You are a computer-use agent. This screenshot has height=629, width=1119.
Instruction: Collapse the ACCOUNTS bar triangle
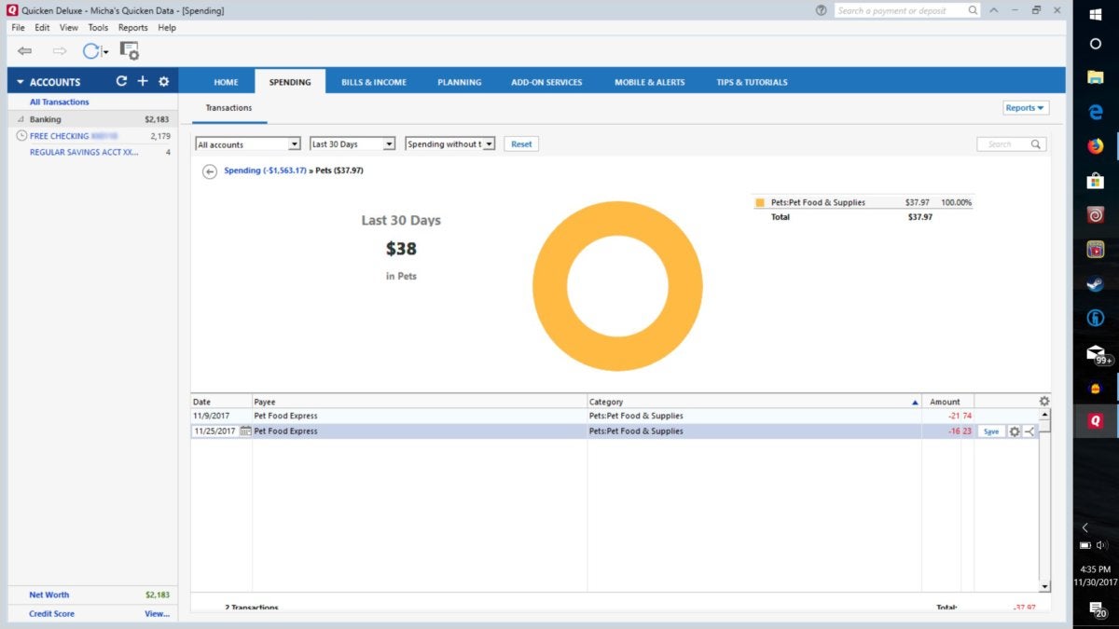(21, 82)
